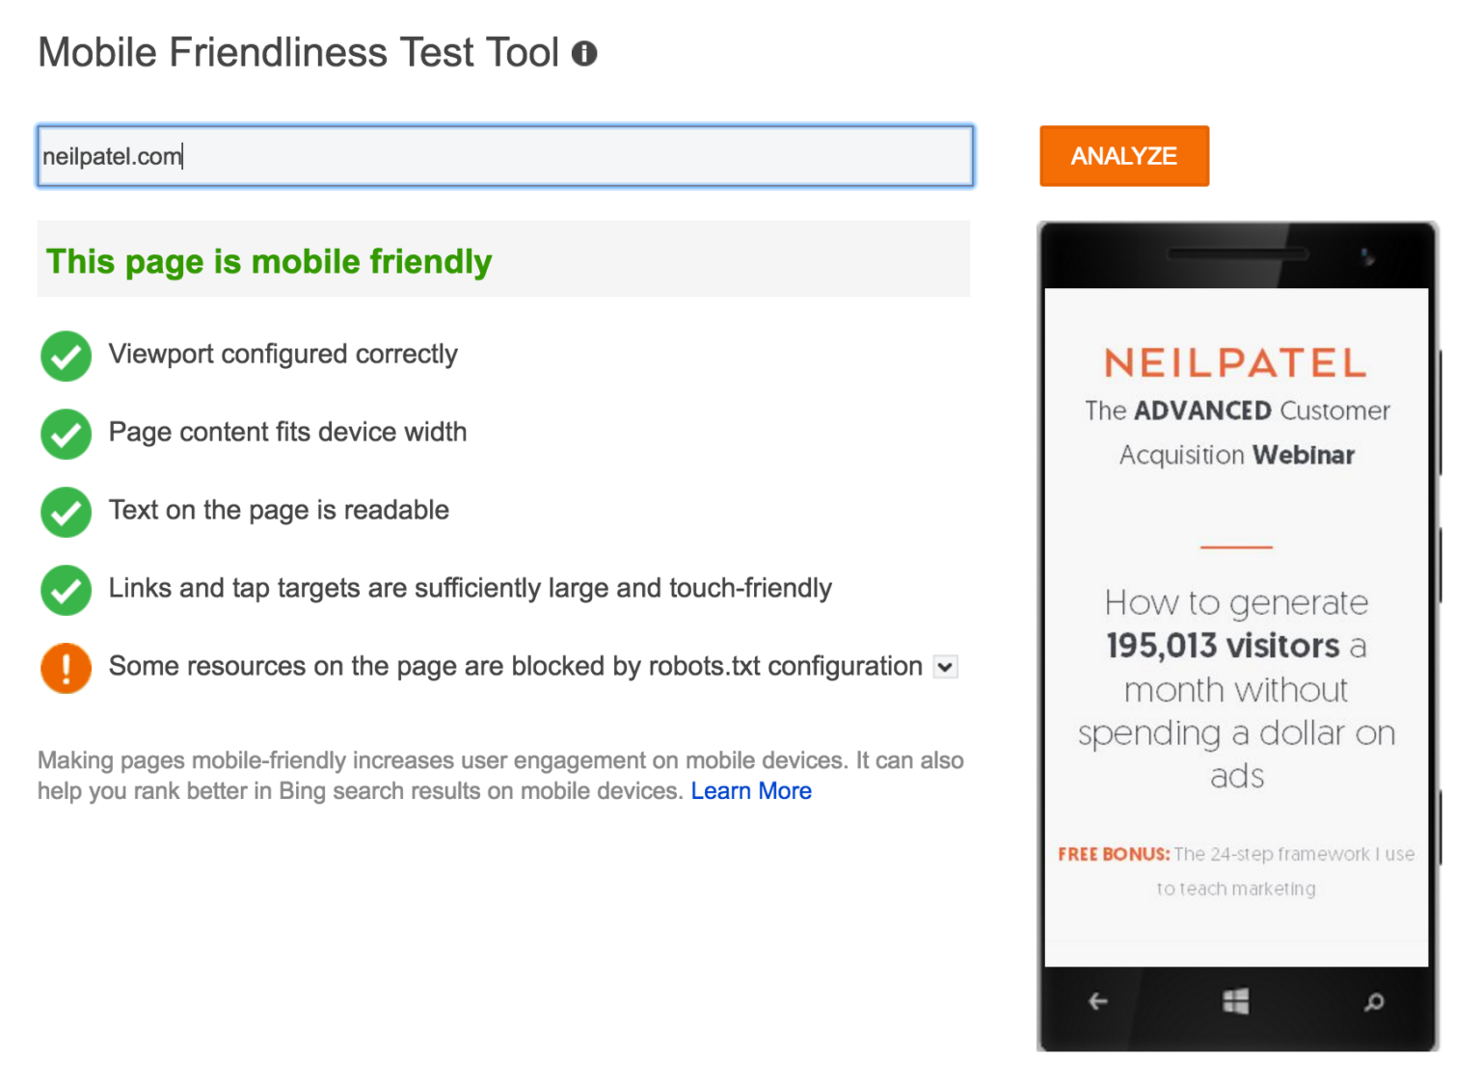Screen dimensions: 1481x1089
Task: Click the Windows Start icon on the phone
Action: coord(1235,1002)
